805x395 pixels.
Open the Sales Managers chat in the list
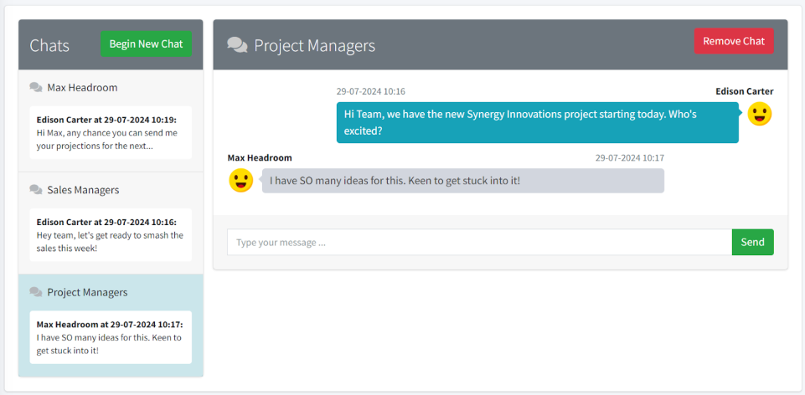click(x=111, y=223)
